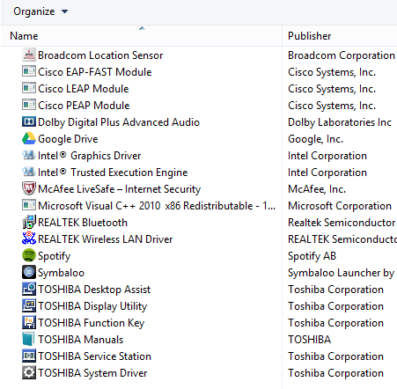Select TOSHIBA Manuals name text

[81, 340]
